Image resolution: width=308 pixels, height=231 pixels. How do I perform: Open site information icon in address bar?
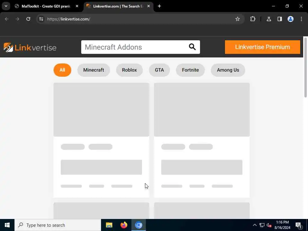click(x=41, y=19)
